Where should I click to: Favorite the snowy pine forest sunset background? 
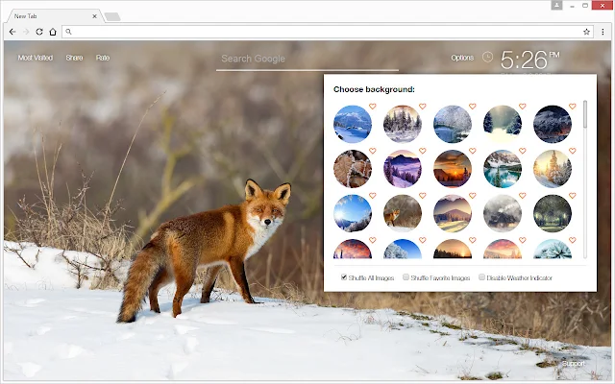point(422,107)
